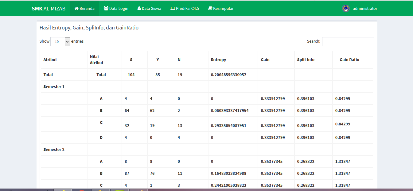Go to the Data Login page

coord(116,8)
